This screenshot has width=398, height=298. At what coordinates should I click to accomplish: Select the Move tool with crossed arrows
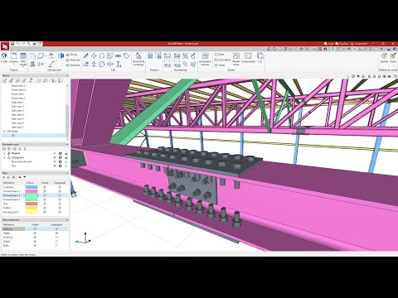click(x=94, y=56)
